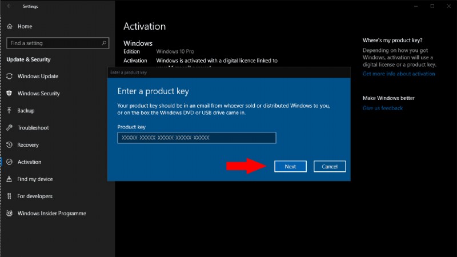Click the 'Make Windows better' heading

pyautogui.click(x=388, y=98)
